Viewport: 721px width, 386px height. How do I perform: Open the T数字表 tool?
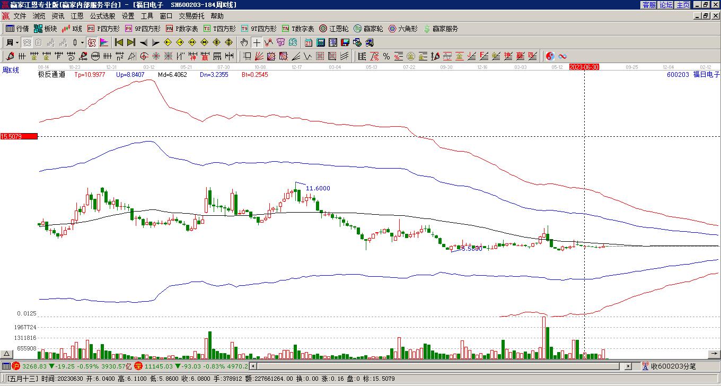(298, 29)
